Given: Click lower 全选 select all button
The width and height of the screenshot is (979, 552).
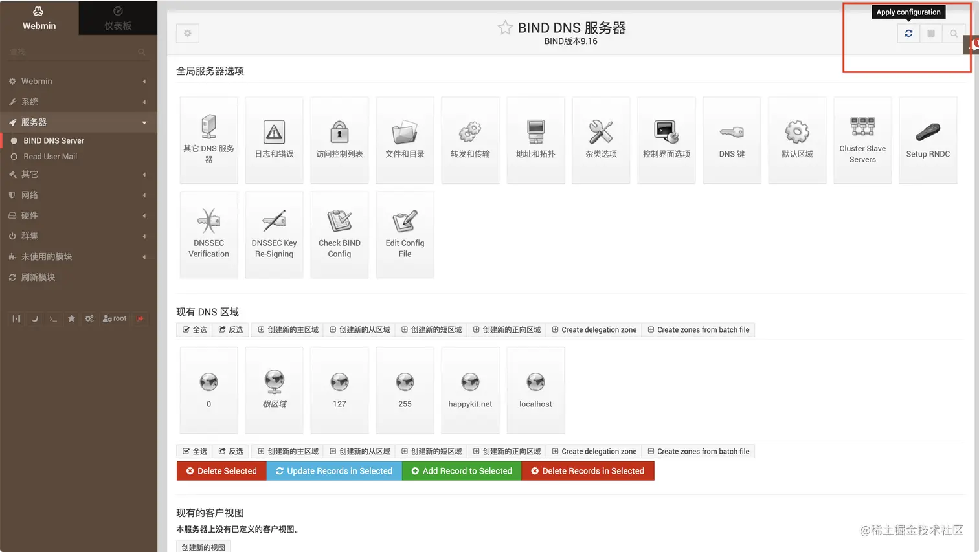Looking at the screenshot, I should click(x=194, y=452).
